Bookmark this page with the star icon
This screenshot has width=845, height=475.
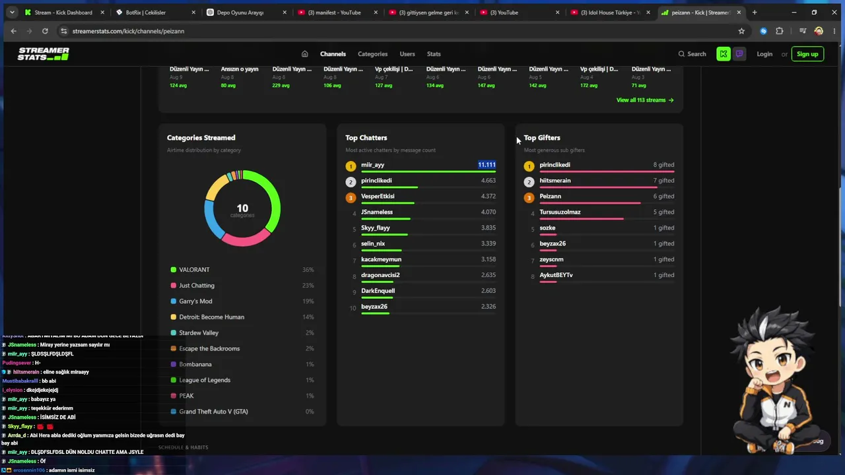[741, 31]
